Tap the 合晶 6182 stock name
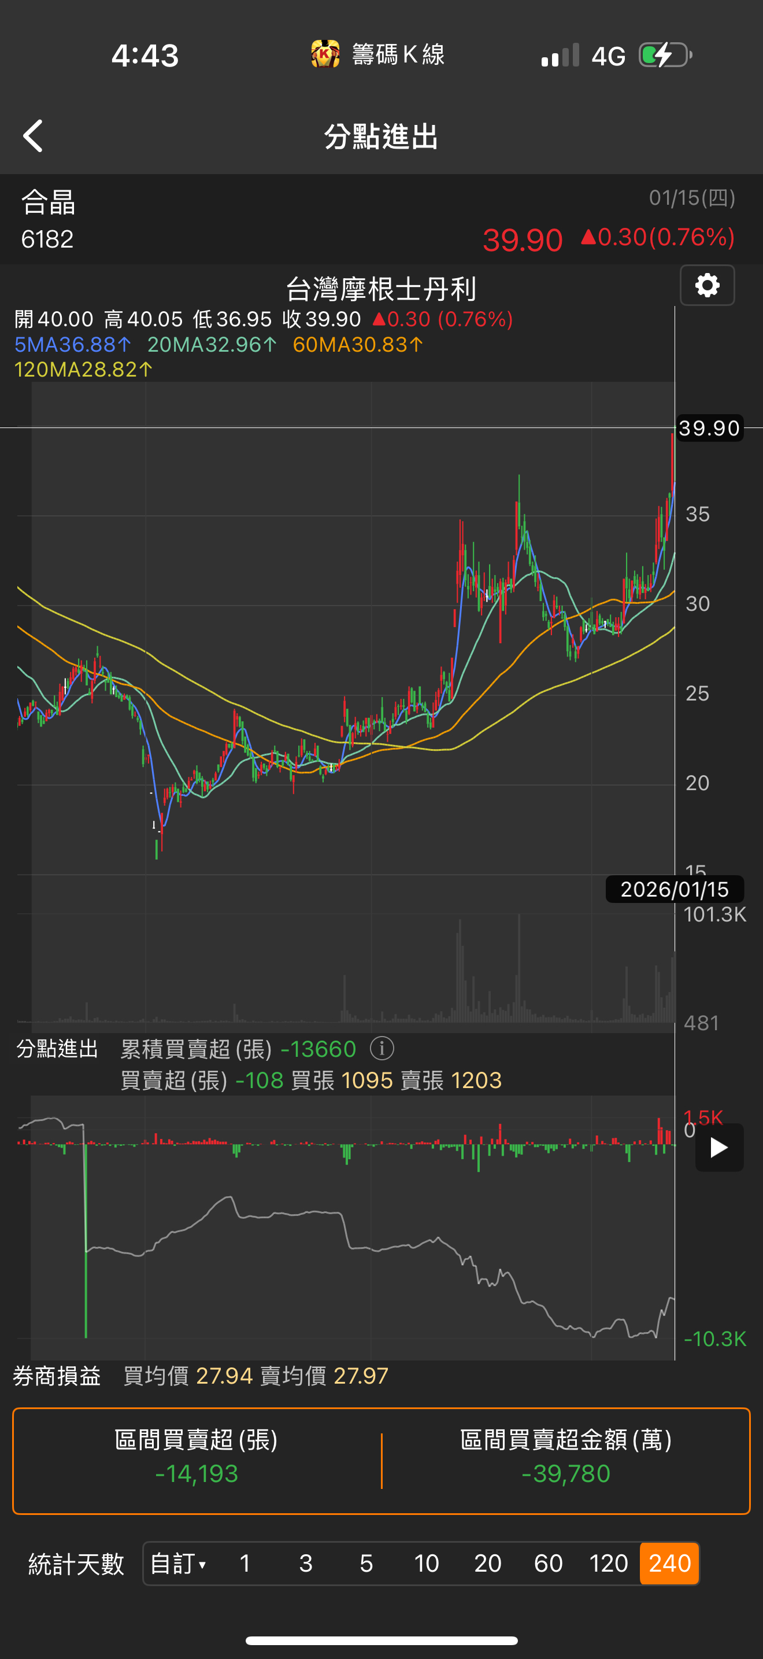 pos(48,219)
